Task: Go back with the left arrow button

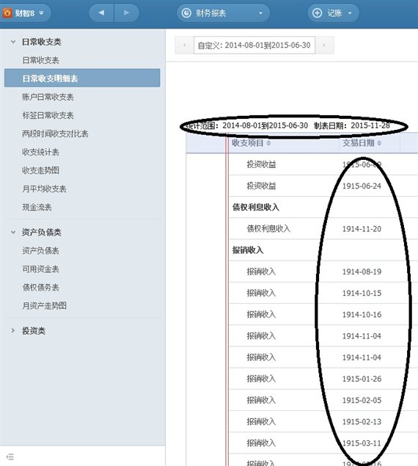Action: pyautogui.click(x=101, y=12)
